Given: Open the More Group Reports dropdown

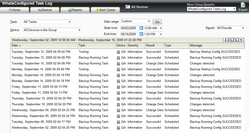Looking at the screenshot, I should tap(211, 9).
